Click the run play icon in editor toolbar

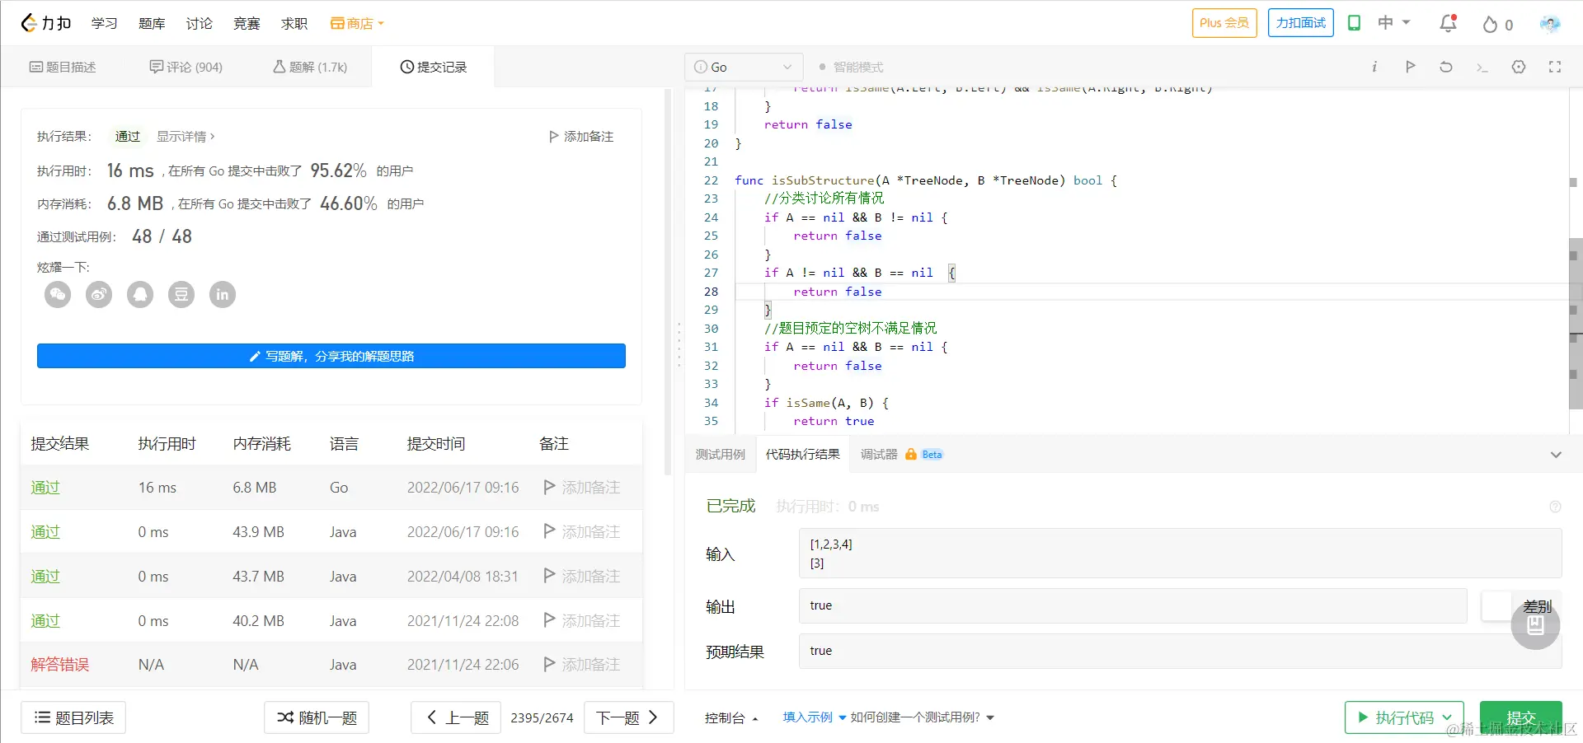point(1410,67)
